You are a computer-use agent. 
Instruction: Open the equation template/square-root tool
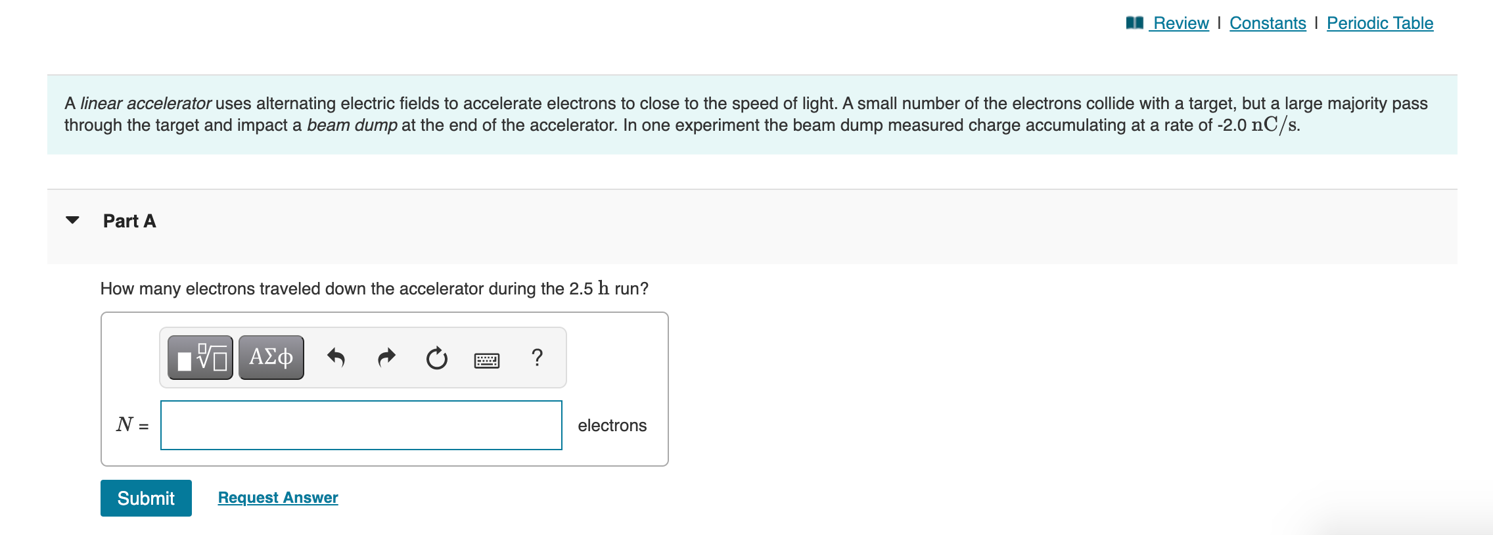pyautogui.click(x=198, y=357)
